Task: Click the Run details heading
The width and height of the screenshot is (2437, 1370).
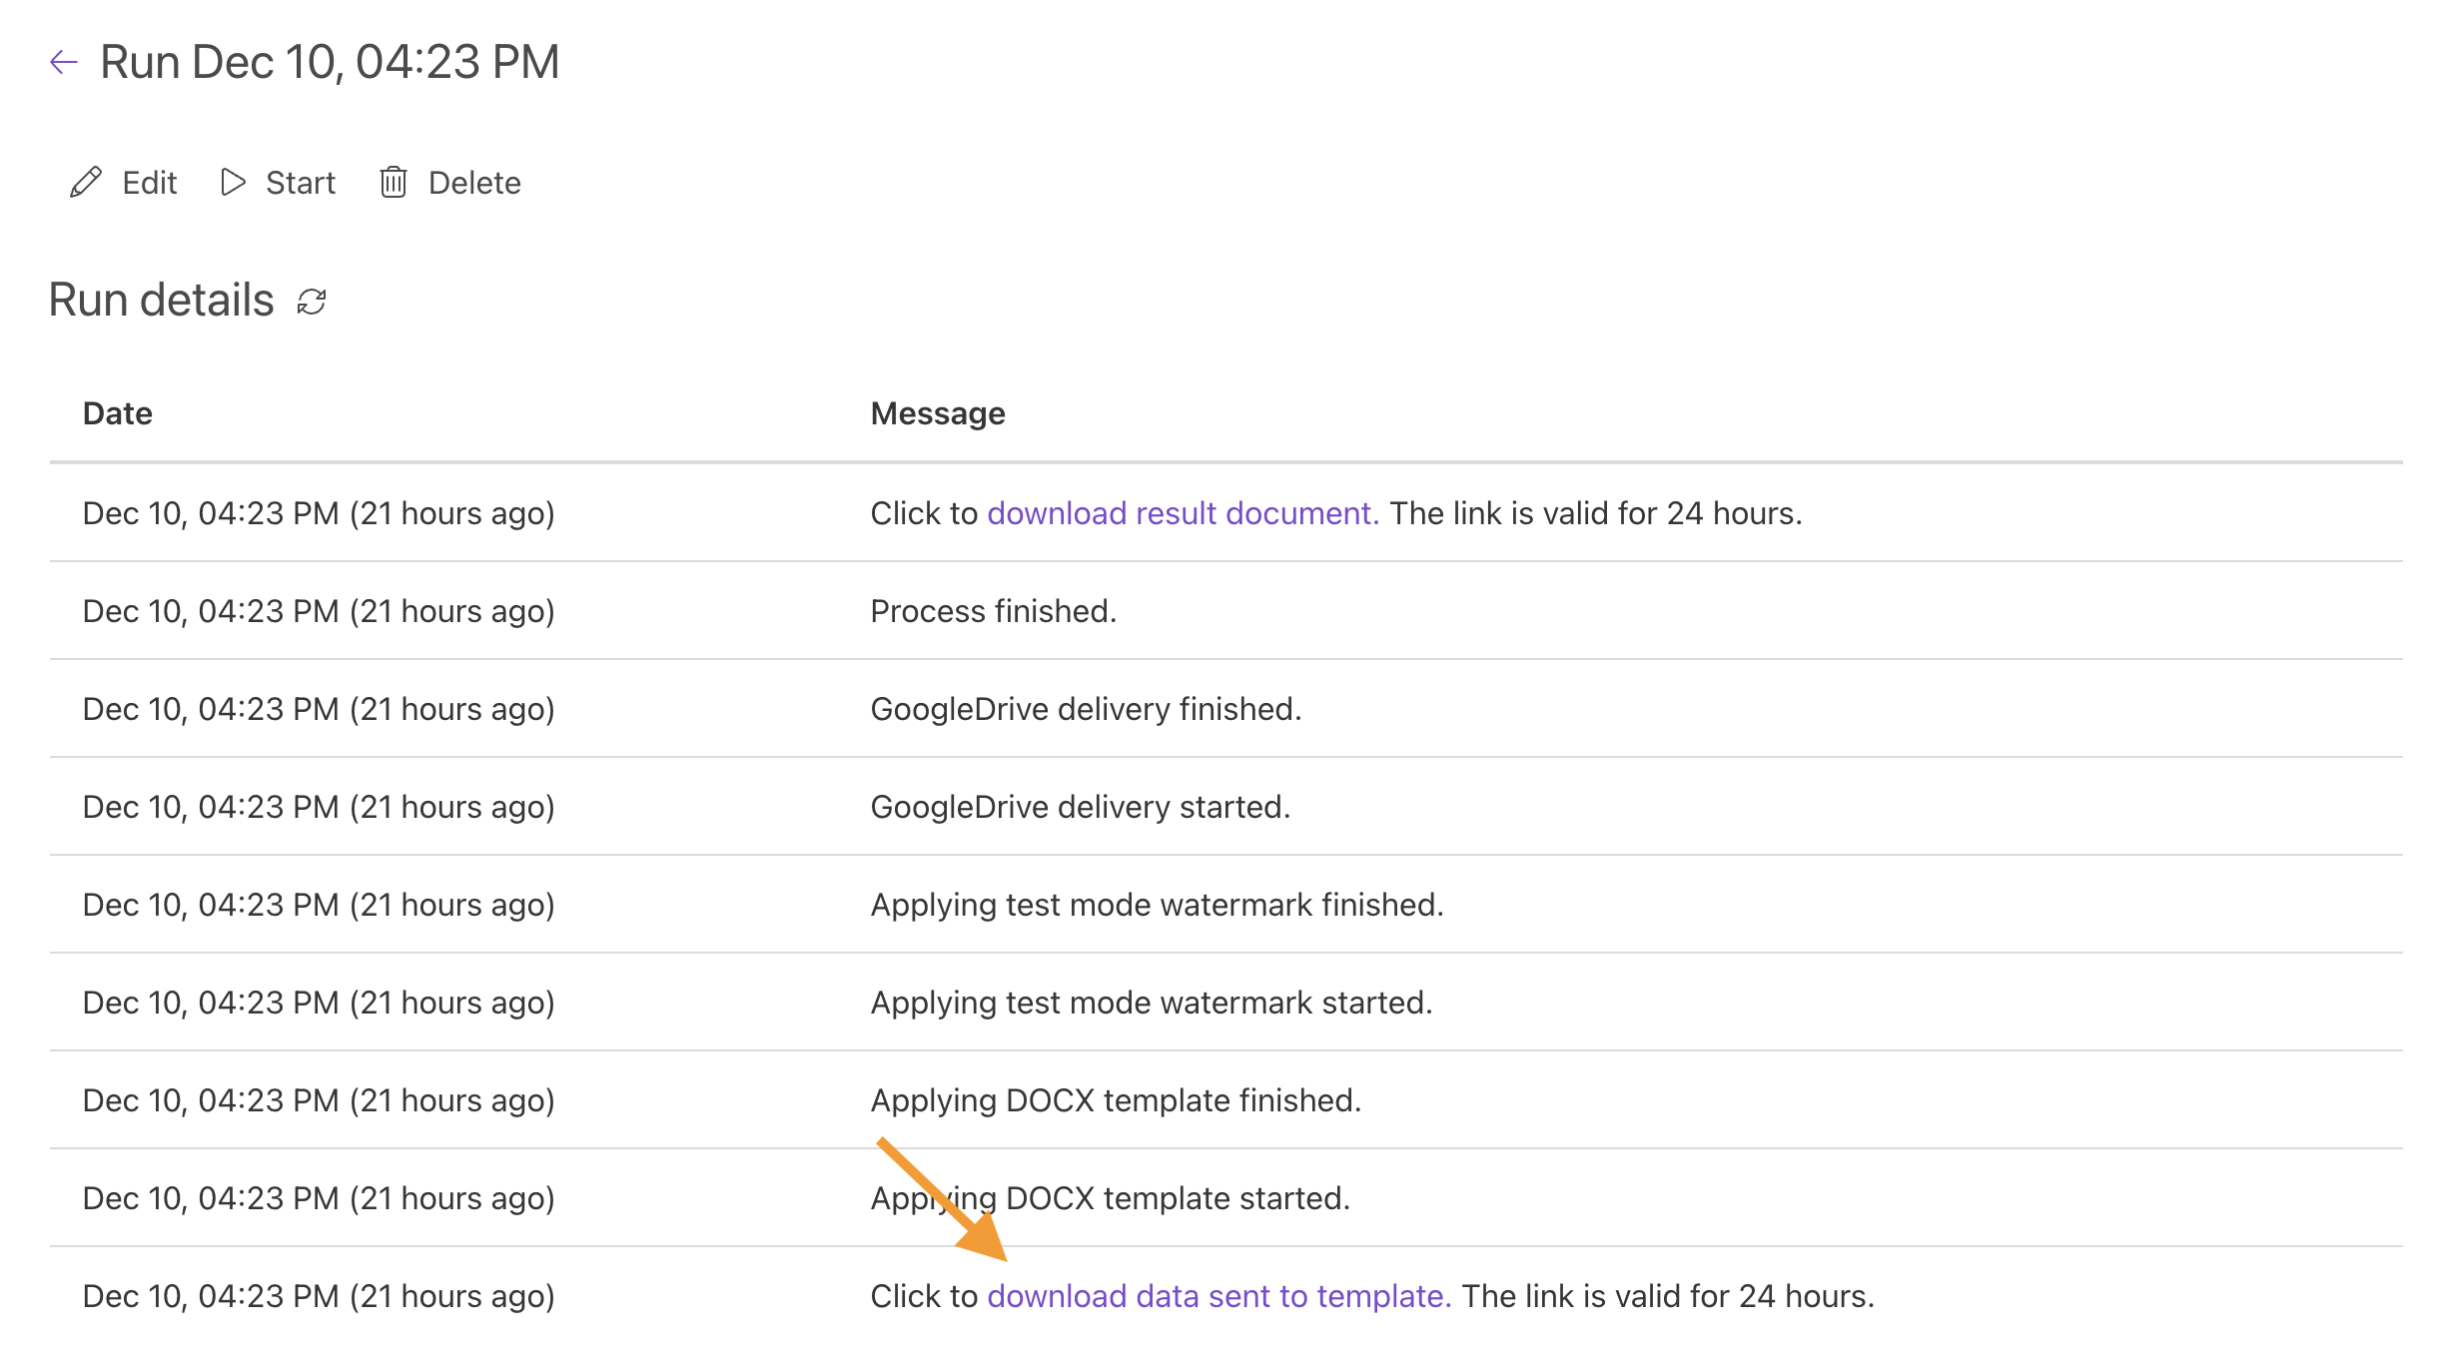Action: click(x=162, y=300)
